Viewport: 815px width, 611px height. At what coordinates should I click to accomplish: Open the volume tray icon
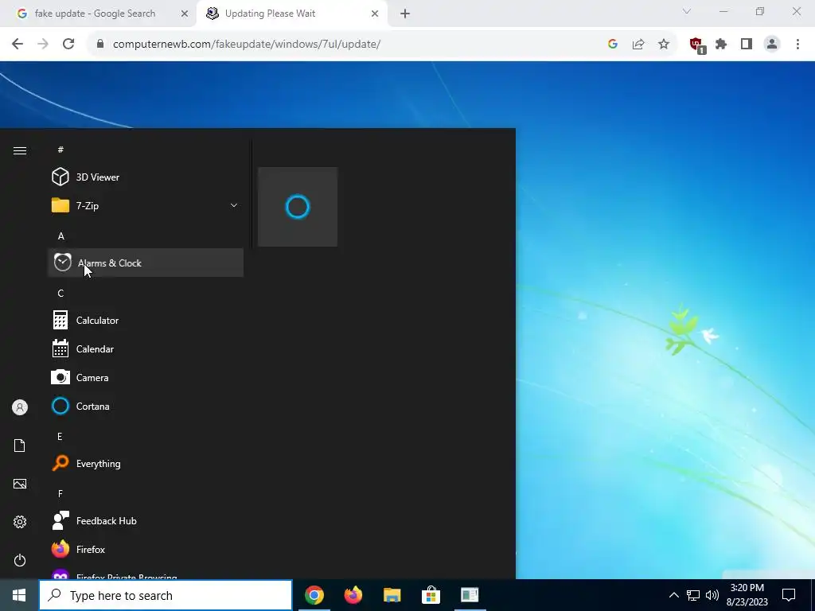click(x=712, y=595)
